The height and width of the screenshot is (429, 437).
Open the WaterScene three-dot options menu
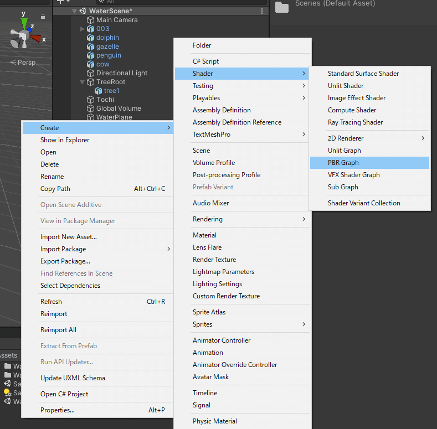tap(261, 11)
